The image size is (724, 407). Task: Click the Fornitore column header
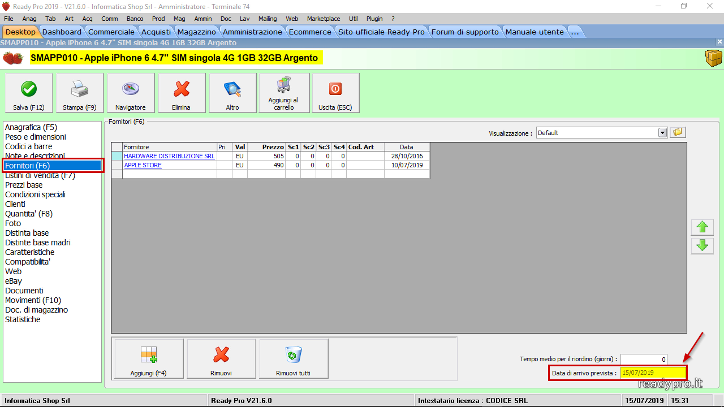(x=170, y=147)
